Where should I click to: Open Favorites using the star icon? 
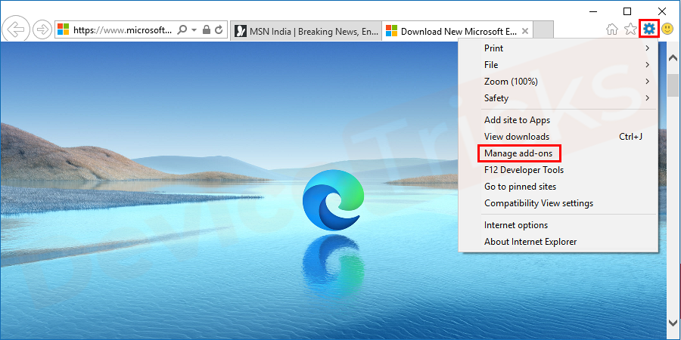[x=631, y=29]
